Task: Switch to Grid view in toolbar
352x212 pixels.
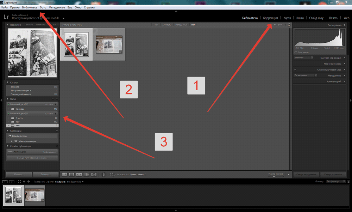Action: click(64, 174)
